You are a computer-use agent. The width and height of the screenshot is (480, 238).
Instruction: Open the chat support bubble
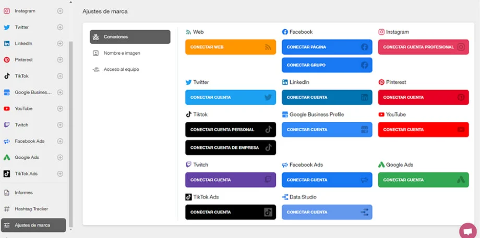coord(468,231)
